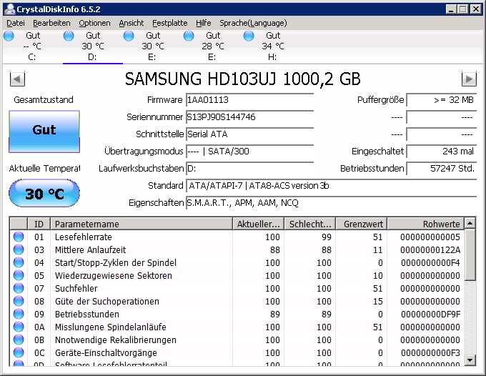Open the Ansicht menu

pyautogui.click(x=132, y=24)
